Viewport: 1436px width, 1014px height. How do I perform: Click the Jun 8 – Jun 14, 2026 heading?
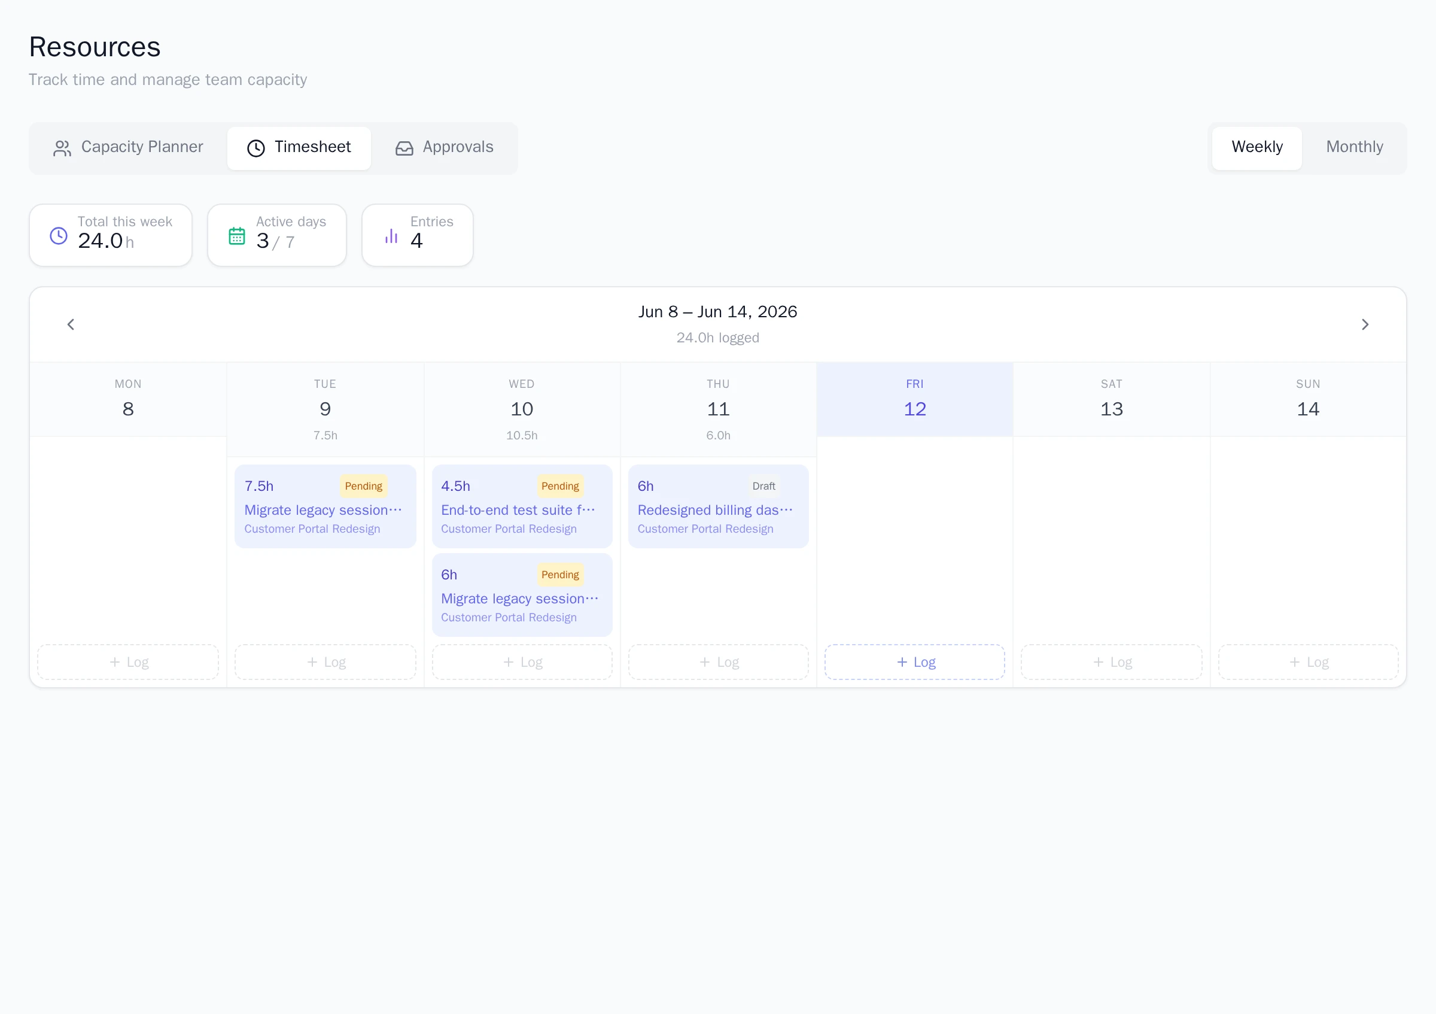click(718, 311)
